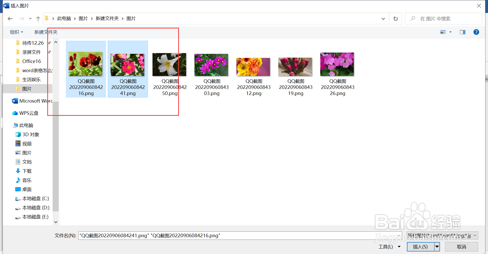
Task: Open the view options dropdown arrow
Action: pos(450,32)
